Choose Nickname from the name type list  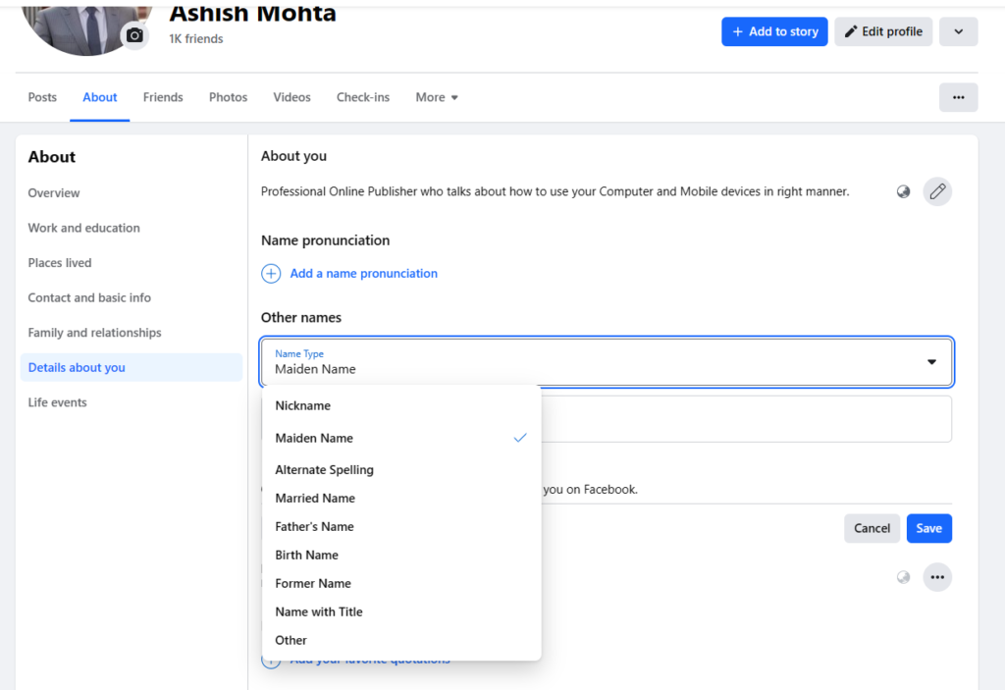click(401, 405)
